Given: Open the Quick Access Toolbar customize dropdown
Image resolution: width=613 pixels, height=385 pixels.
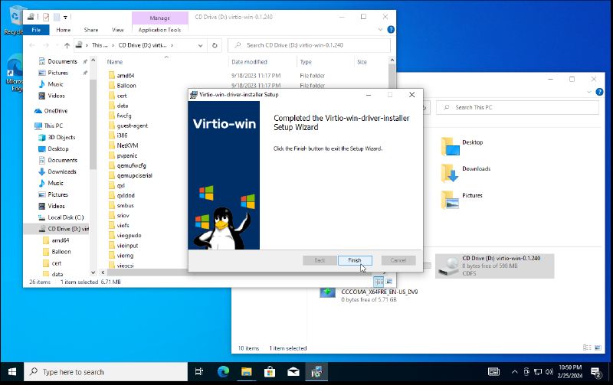Looking at the screenshot, I should pyautogui.click(x=65, y=17).
